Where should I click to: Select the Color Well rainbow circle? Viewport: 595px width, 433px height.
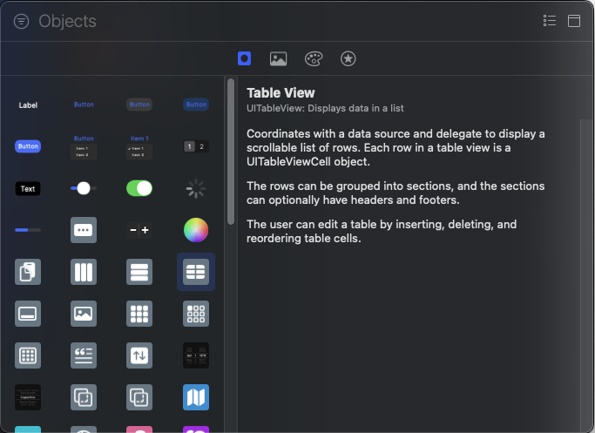click(x=196, y=230)
